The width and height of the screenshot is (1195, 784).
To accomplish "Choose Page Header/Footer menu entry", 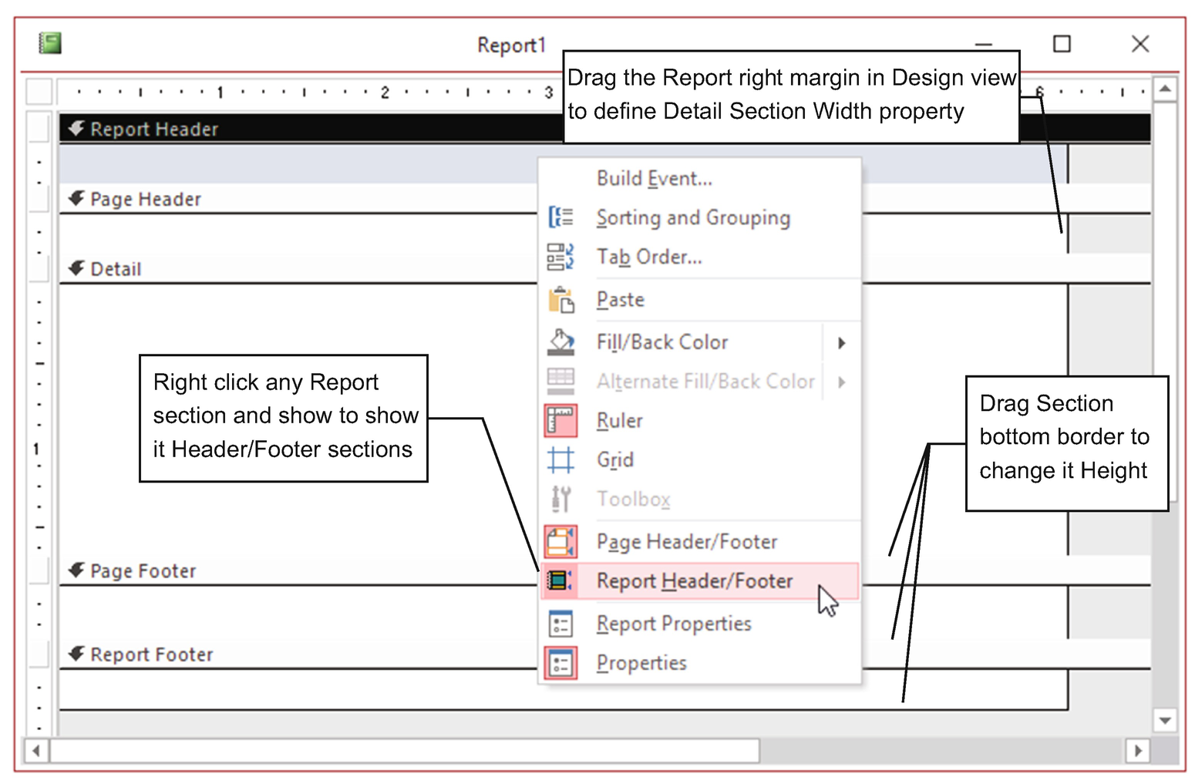I will 698,541.
